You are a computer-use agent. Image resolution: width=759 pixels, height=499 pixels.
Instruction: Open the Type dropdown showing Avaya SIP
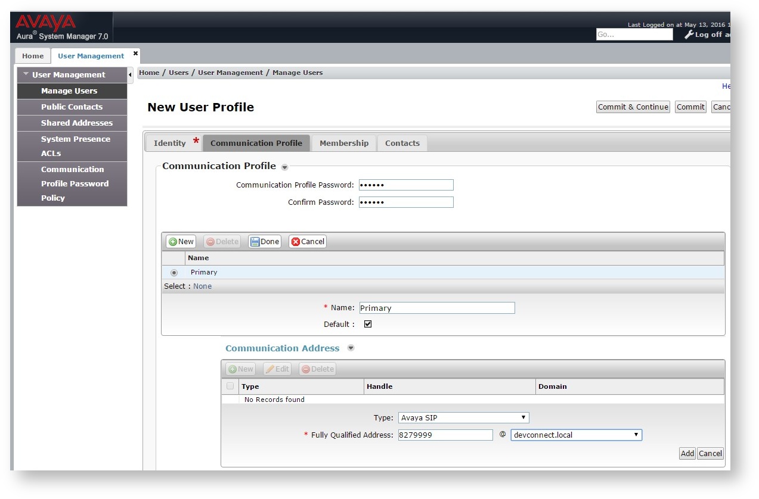[x=463, y=418]
